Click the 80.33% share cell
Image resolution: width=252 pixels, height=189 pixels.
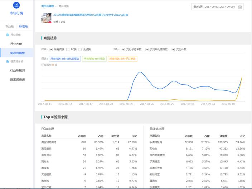[x=99, y=142]
